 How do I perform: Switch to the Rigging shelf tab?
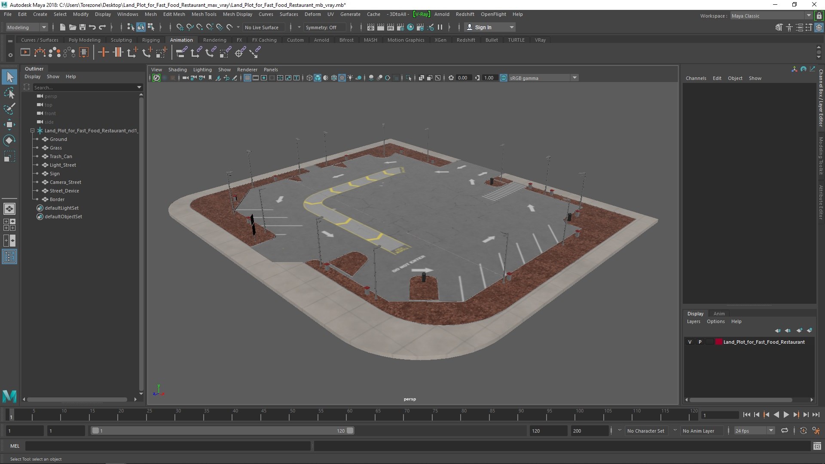pos(151,40)
